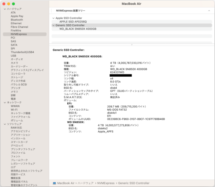Screen dimensions: 215x187
Task: Select Ethernet in the sidebar
Action: 16,23
